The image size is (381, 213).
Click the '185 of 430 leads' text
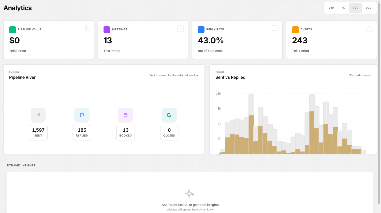210,51
